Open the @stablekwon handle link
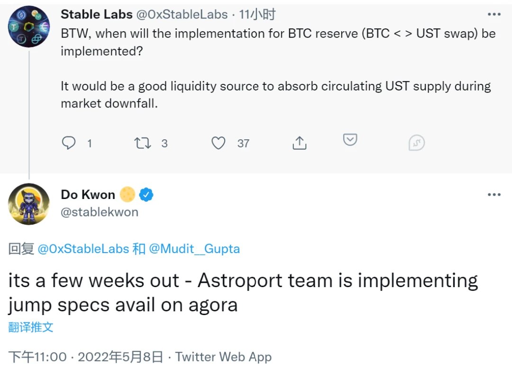512x371 pixels. click(x=100, y=212)
